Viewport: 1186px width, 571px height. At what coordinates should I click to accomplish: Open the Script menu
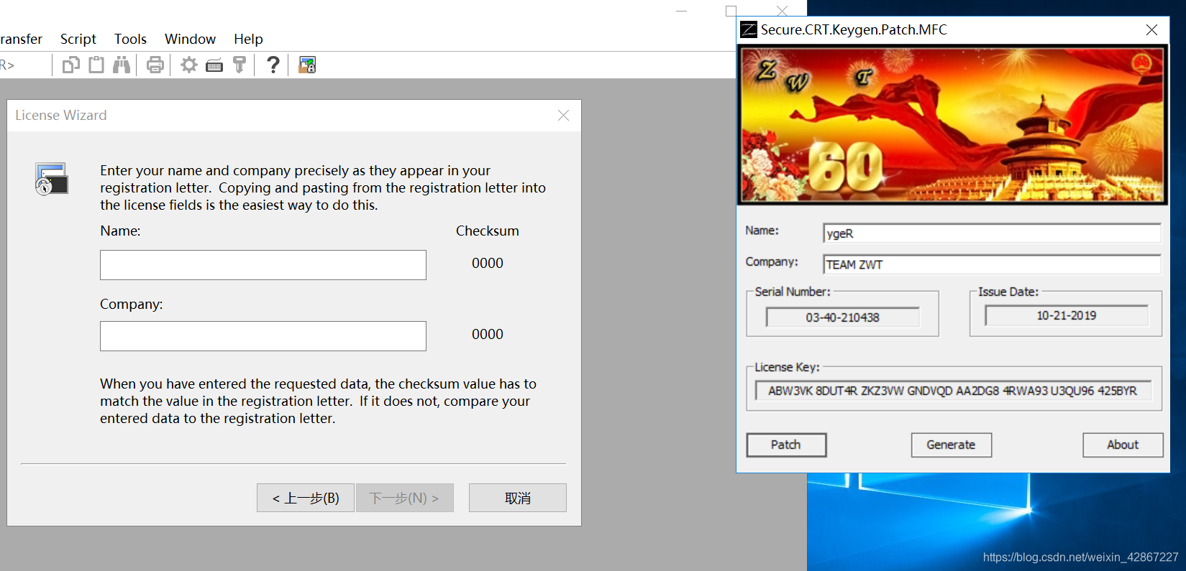pos(78,39)
